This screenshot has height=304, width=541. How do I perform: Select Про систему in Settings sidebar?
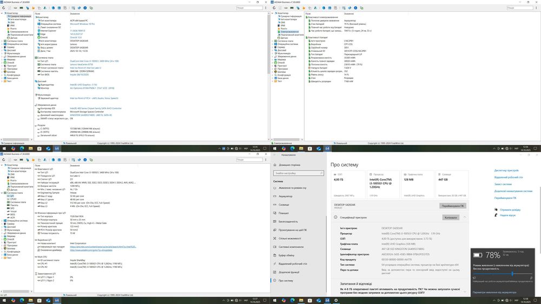286,281
